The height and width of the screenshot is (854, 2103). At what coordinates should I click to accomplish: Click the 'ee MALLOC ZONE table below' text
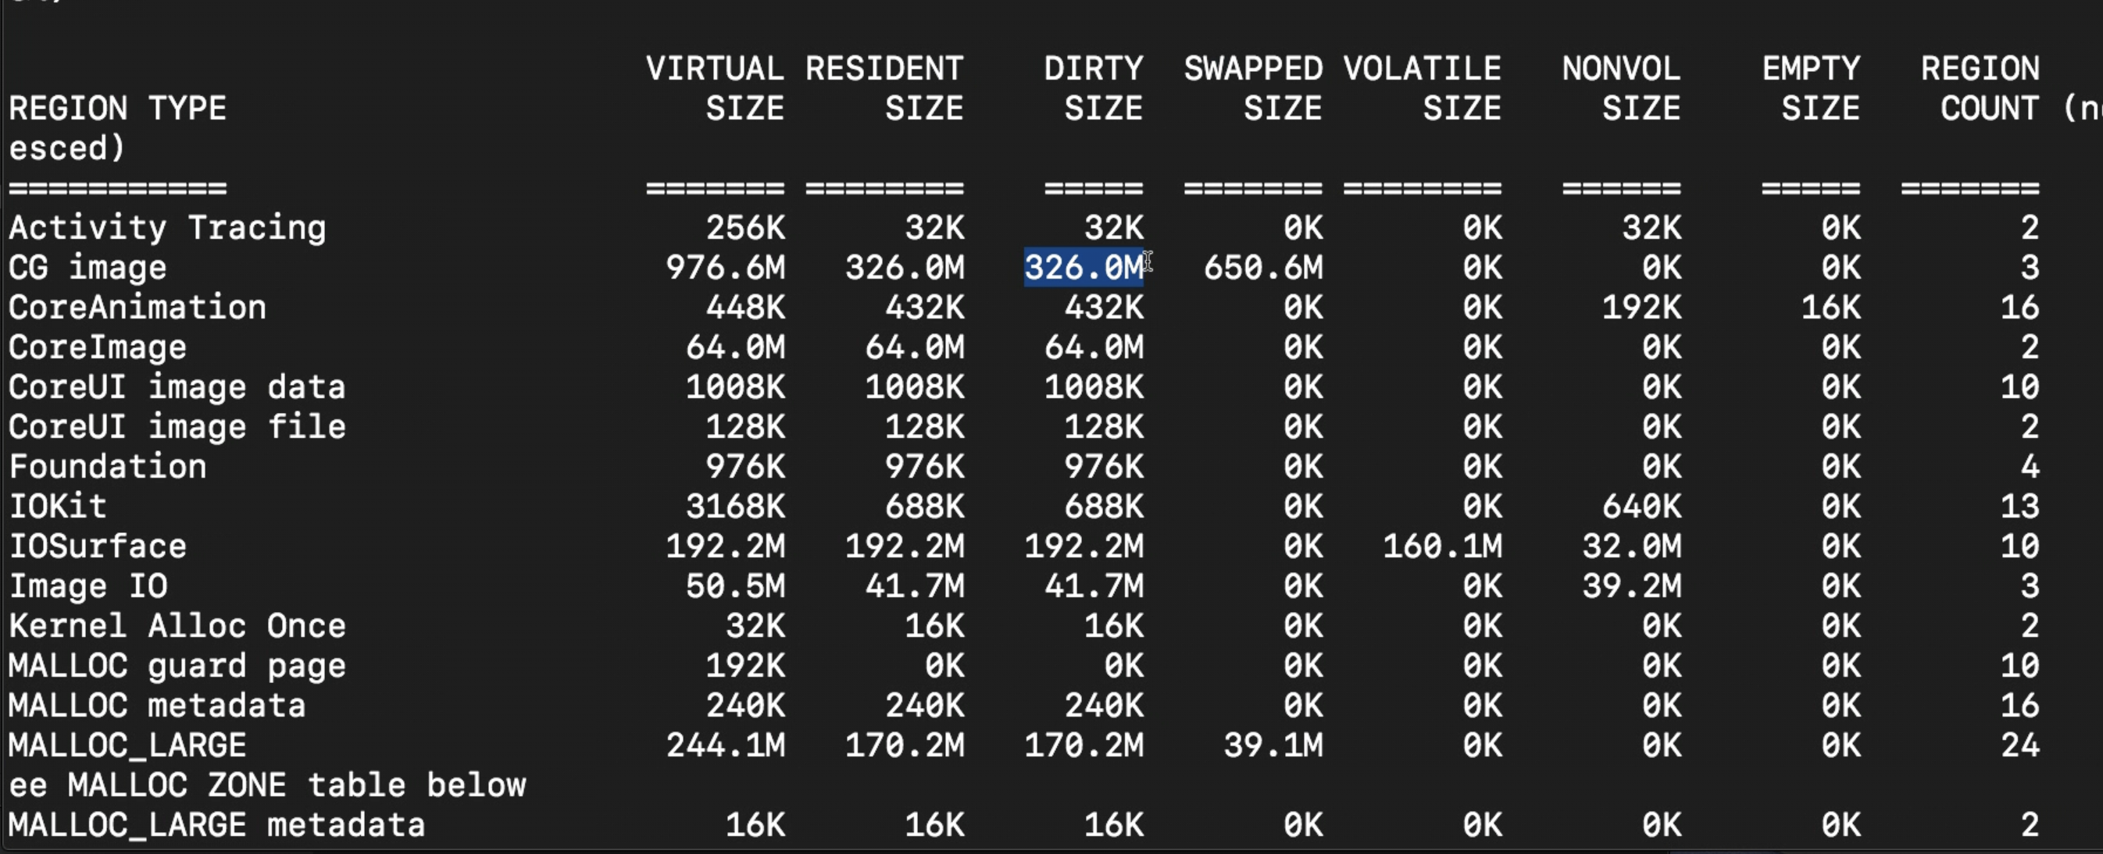click(267, 785)
